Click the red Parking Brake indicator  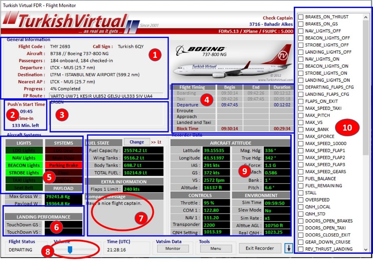64,165
